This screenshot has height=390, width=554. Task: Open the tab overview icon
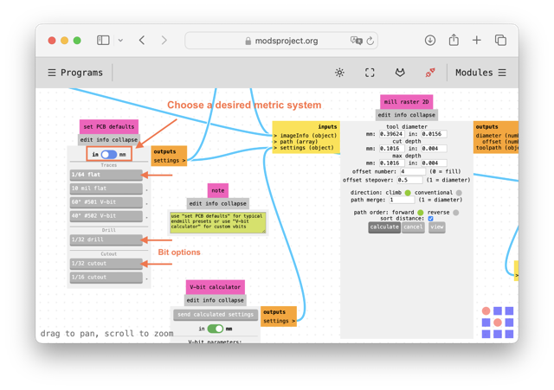coord(500,41)
